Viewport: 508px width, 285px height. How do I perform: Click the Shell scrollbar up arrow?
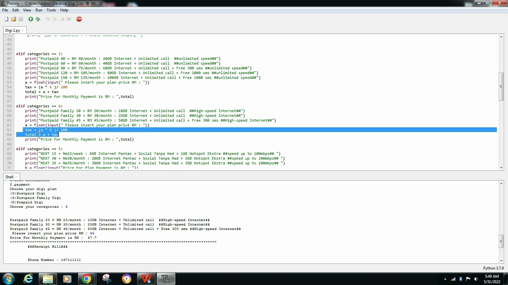502,183
